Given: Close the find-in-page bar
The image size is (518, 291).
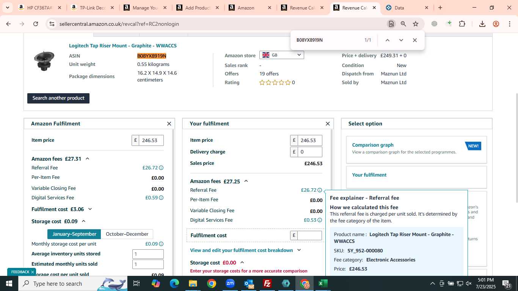Looking at the screenshot, I should (x=414, y=40).
